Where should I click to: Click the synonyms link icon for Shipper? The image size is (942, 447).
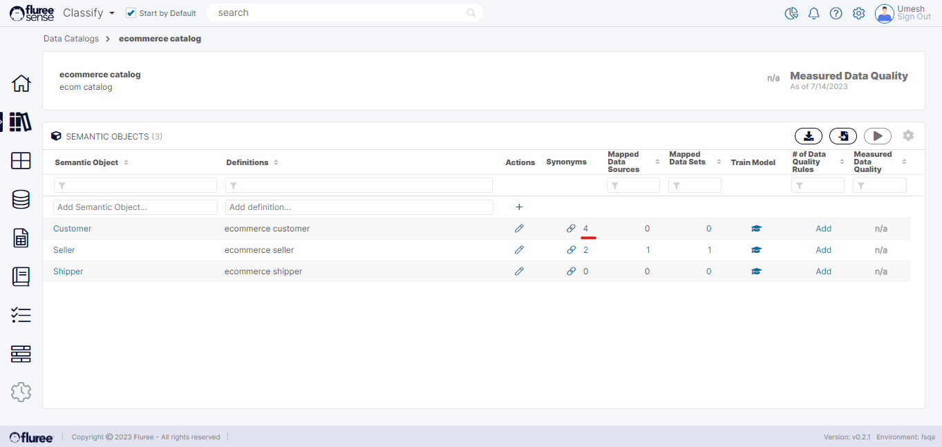(x=571, y=272)
